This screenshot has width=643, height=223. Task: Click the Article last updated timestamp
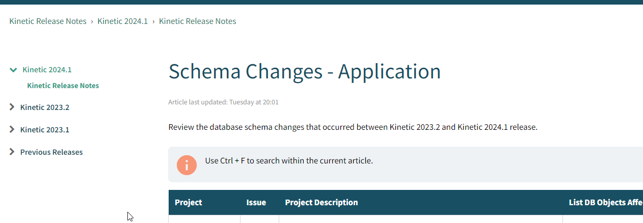pos(224,102)
